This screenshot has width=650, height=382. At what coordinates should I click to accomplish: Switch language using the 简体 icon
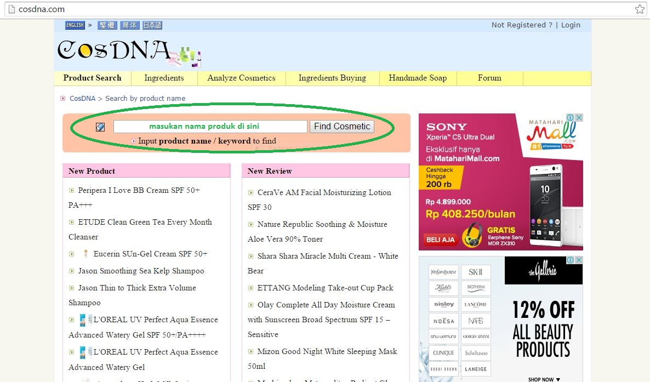(130, 25)
